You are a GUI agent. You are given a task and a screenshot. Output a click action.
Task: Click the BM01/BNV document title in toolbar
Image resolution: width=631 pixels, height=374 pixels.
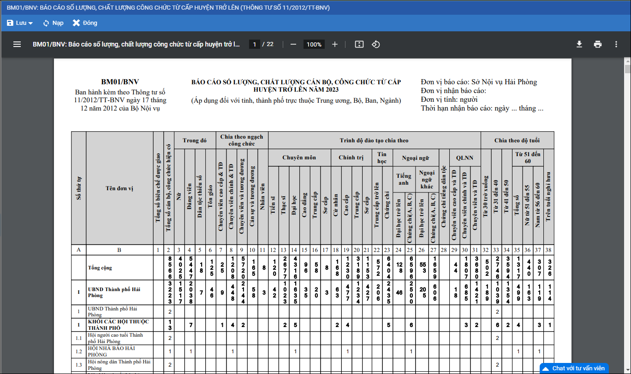coord(136,44)
